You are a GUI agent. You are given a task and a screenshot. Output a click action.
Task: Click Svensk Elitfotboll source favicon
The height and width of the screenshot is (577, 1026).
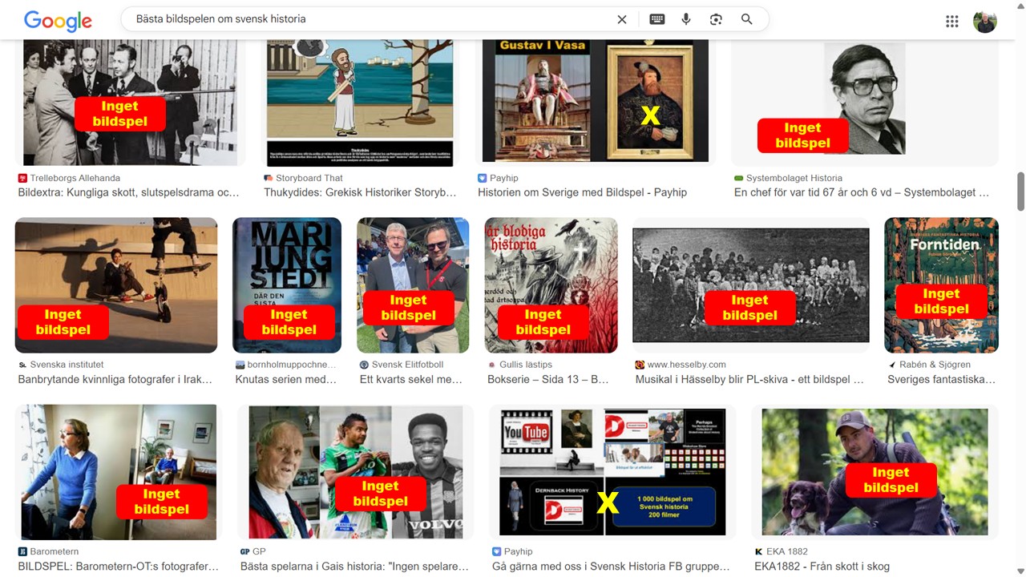(x=364, y=365)
